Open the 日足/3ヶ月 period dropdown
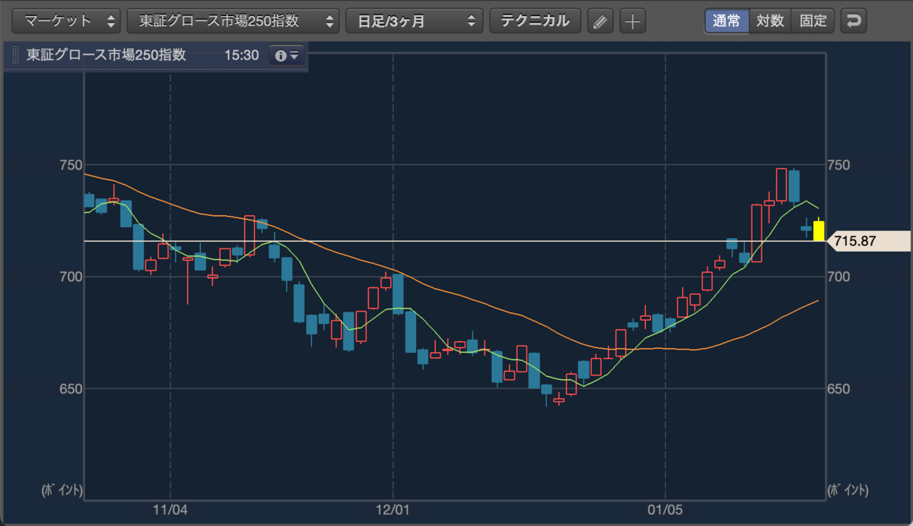Image resolution: width=913 pixels, height=526 pixels. 414,21
